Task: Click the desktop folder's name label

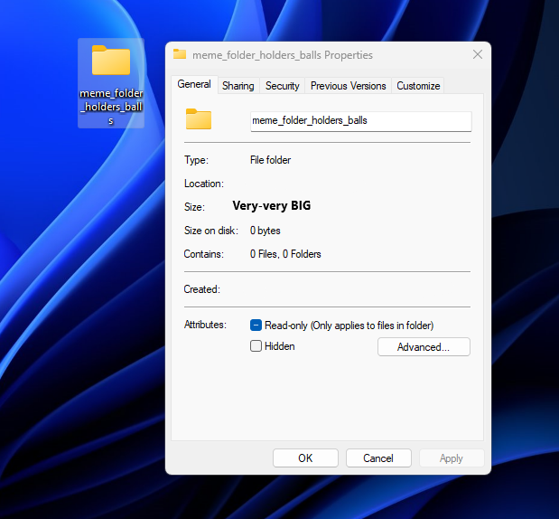Action: click(x=111, y=107)
